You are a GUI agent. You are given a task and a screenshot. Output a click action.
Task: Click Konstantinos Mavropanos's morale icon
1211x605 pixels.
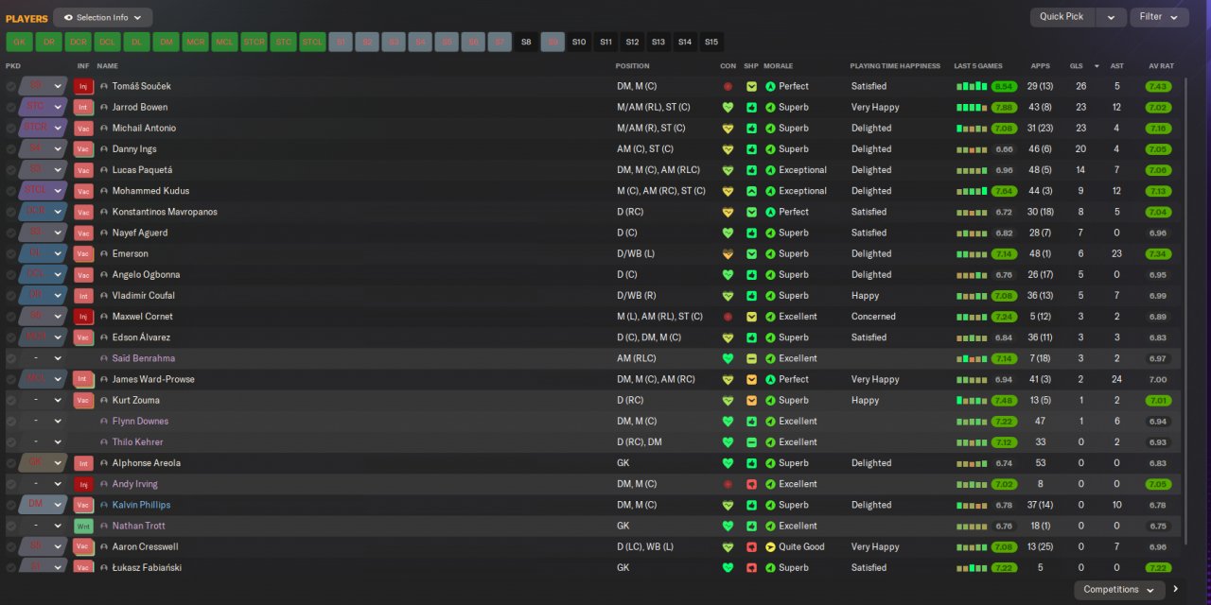770,212
